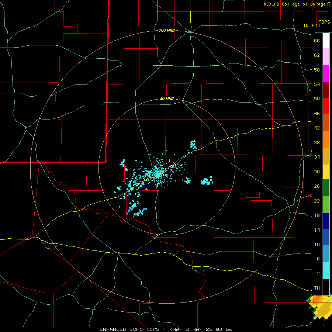This screenshot has width=332, height=332.
Task: Click the legend value 34
Action: coord(317,157)
